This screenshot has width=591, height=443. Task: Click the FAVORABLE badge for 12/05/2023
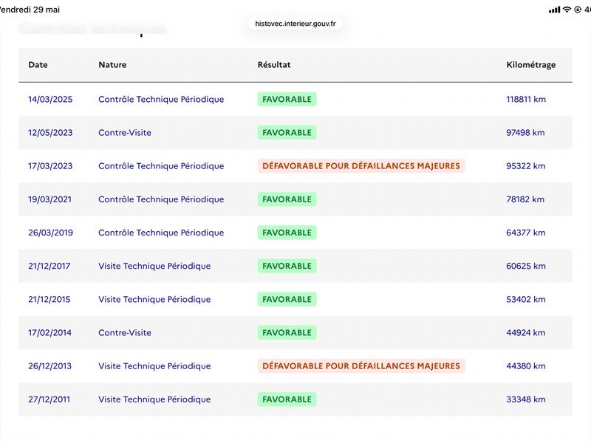point(287,133)
